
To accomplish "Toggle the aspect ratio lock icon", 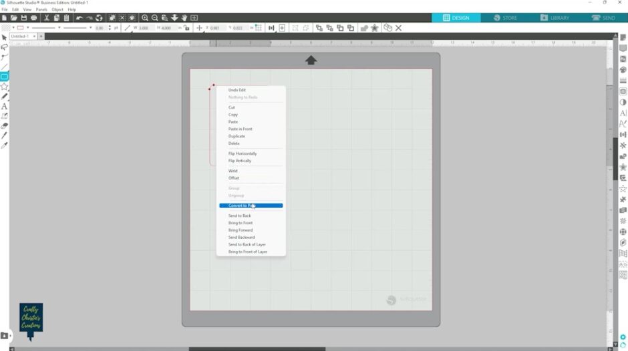I will (186, 28).
